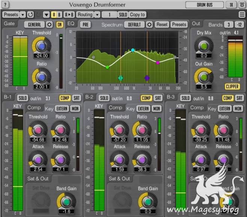Open B-2 Sat & Out tab

tap(119, 178)
